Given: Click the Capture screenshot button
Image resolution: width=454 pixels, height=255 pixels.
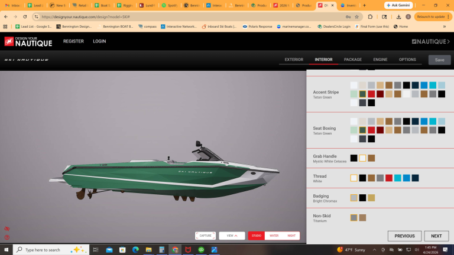Looking at the screenshot, I should pos(205,236).
